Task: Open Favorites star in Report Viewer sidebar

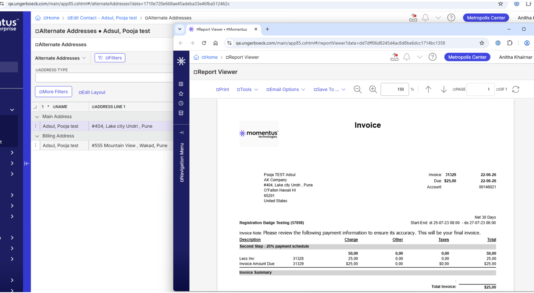Action: click(x=181, y=94)
